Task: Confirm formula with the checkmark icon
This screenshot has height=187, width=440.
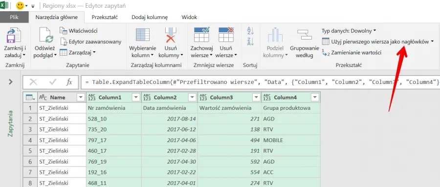Action: pos(52,82)
